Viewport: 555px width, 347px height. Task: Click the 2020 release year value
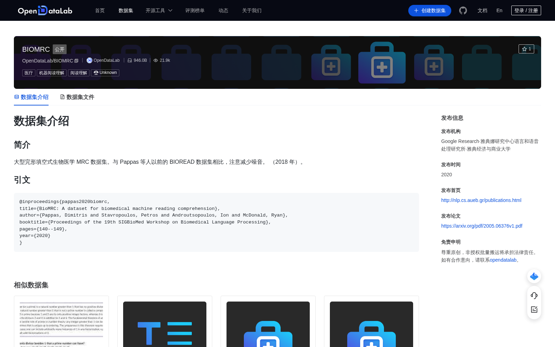(446, 175)
